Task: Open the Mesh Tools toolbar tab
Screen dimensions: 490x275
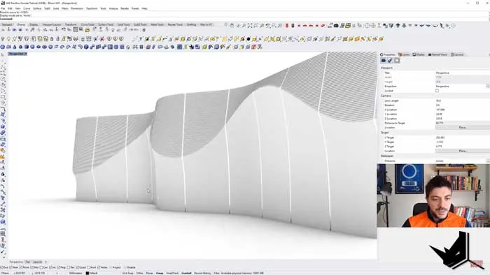Action: [x=157, y=24]
